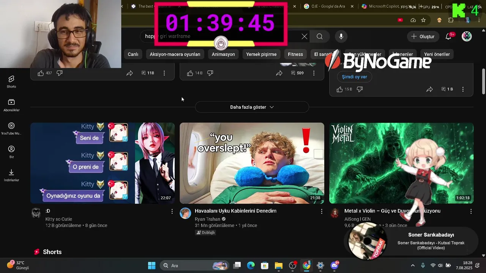Viewport: 486px width, 273px height.
Task: Show hidden system tray icons
Action: (413, 265)
